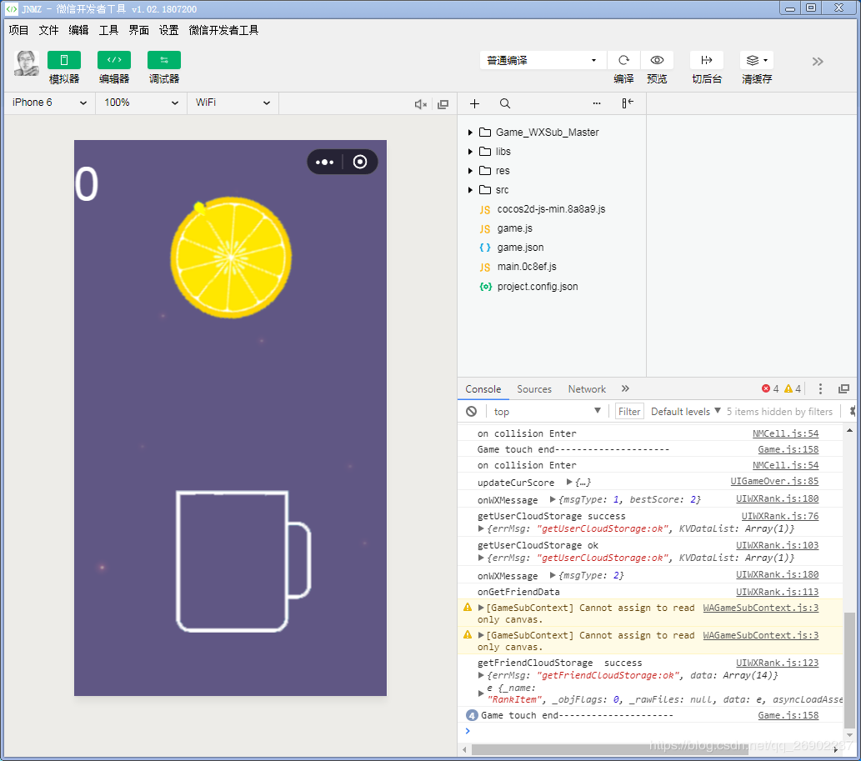The image size is (861, 761).
Task: Toggle the 编辑器 editor panel button
Action: (114, 60)
